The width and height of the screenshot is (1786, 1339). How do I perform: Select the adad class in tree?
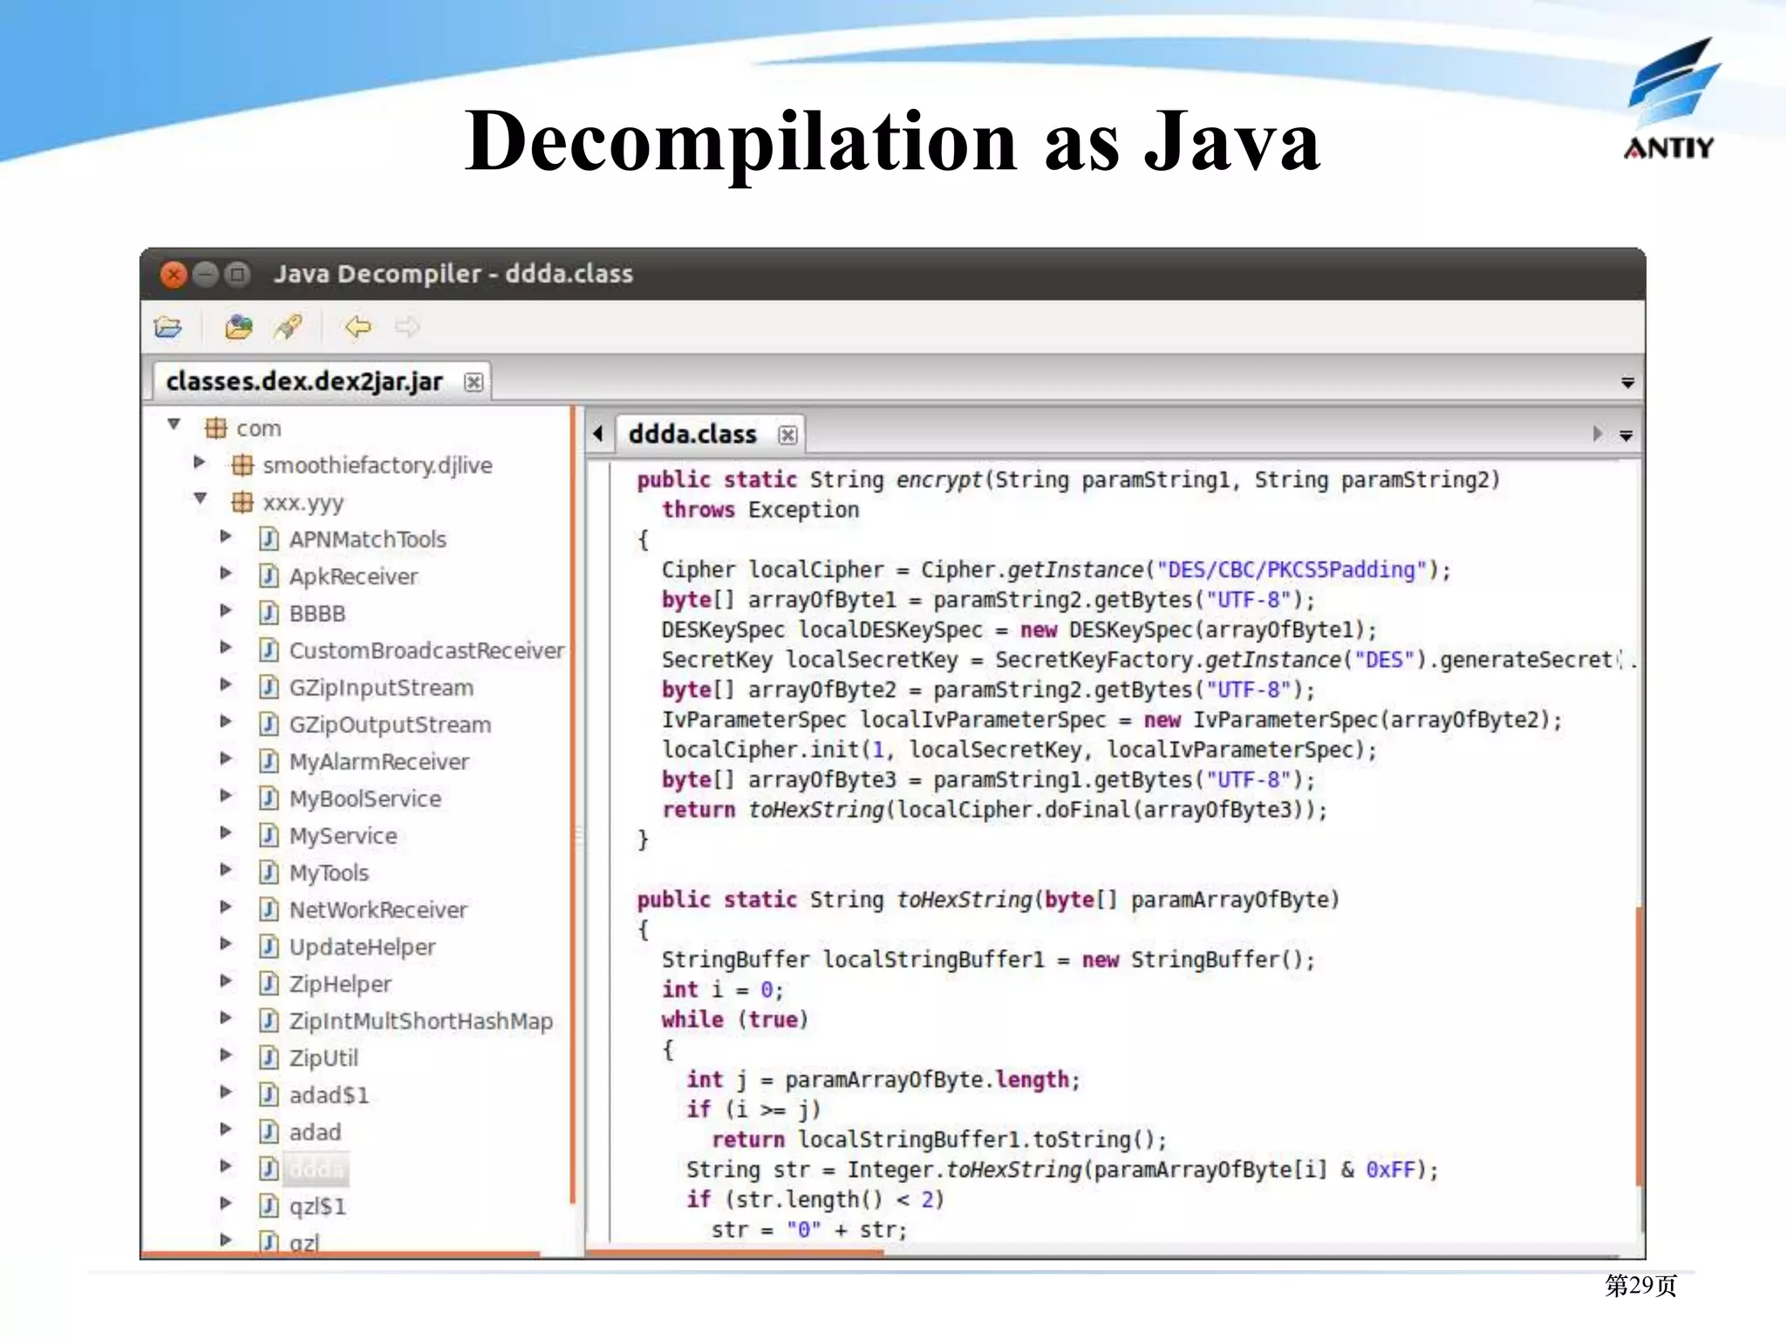tap(315, 1132)
